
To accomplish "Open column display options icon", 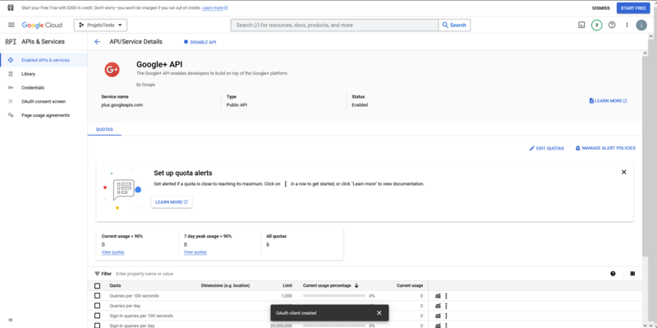I will (632, 274).
